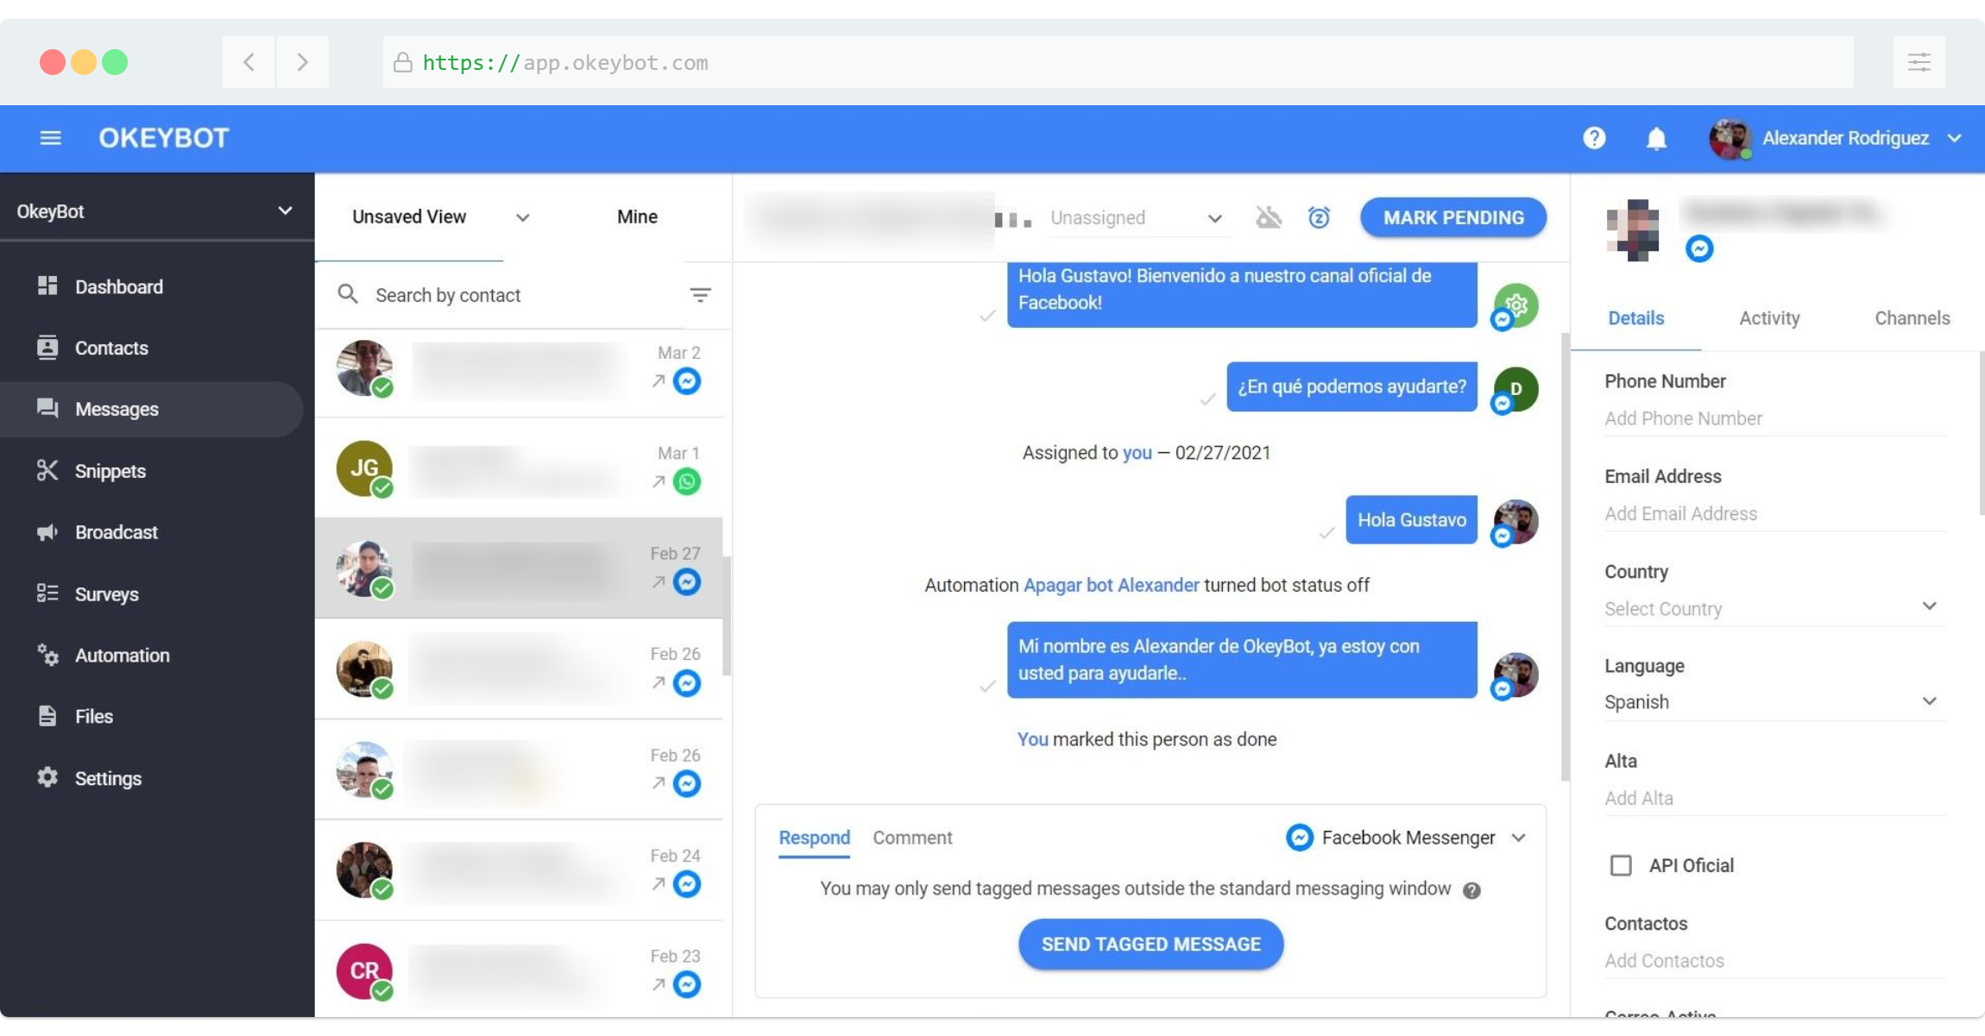Check the API Oficial checkbox
The height and width of the screenshot is (1036, 1985).
pos(1621,865)
